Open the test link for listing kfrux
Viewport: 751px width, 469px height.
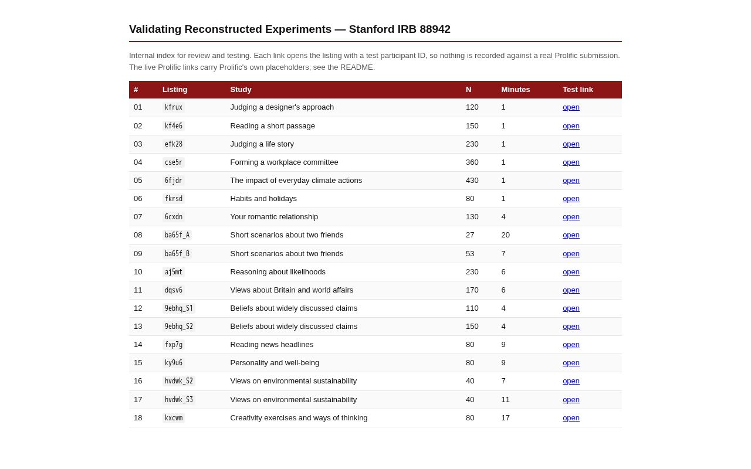(x=571, y=107)
